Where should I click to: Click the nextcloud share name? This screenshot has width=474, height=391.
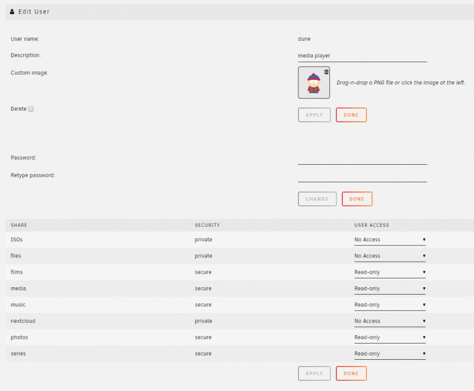[23, 321]
